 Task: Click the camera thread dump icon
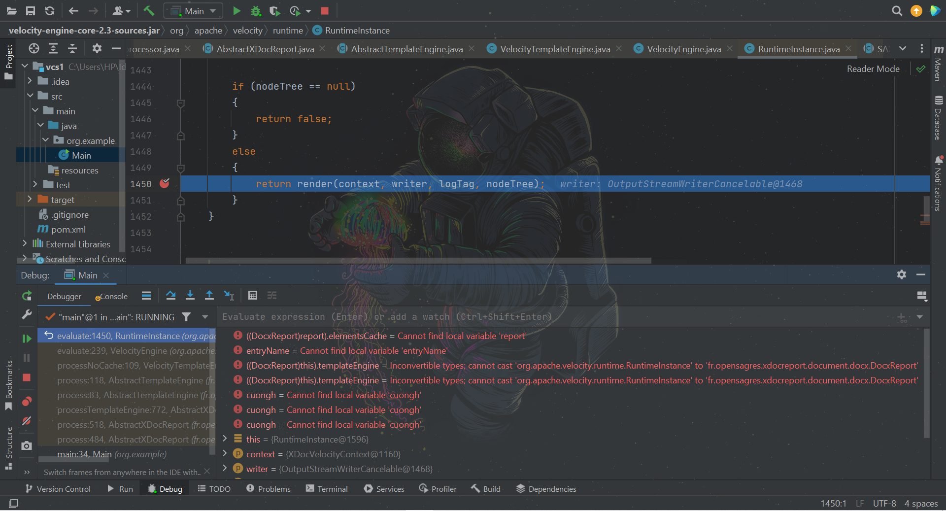[27, 445]
